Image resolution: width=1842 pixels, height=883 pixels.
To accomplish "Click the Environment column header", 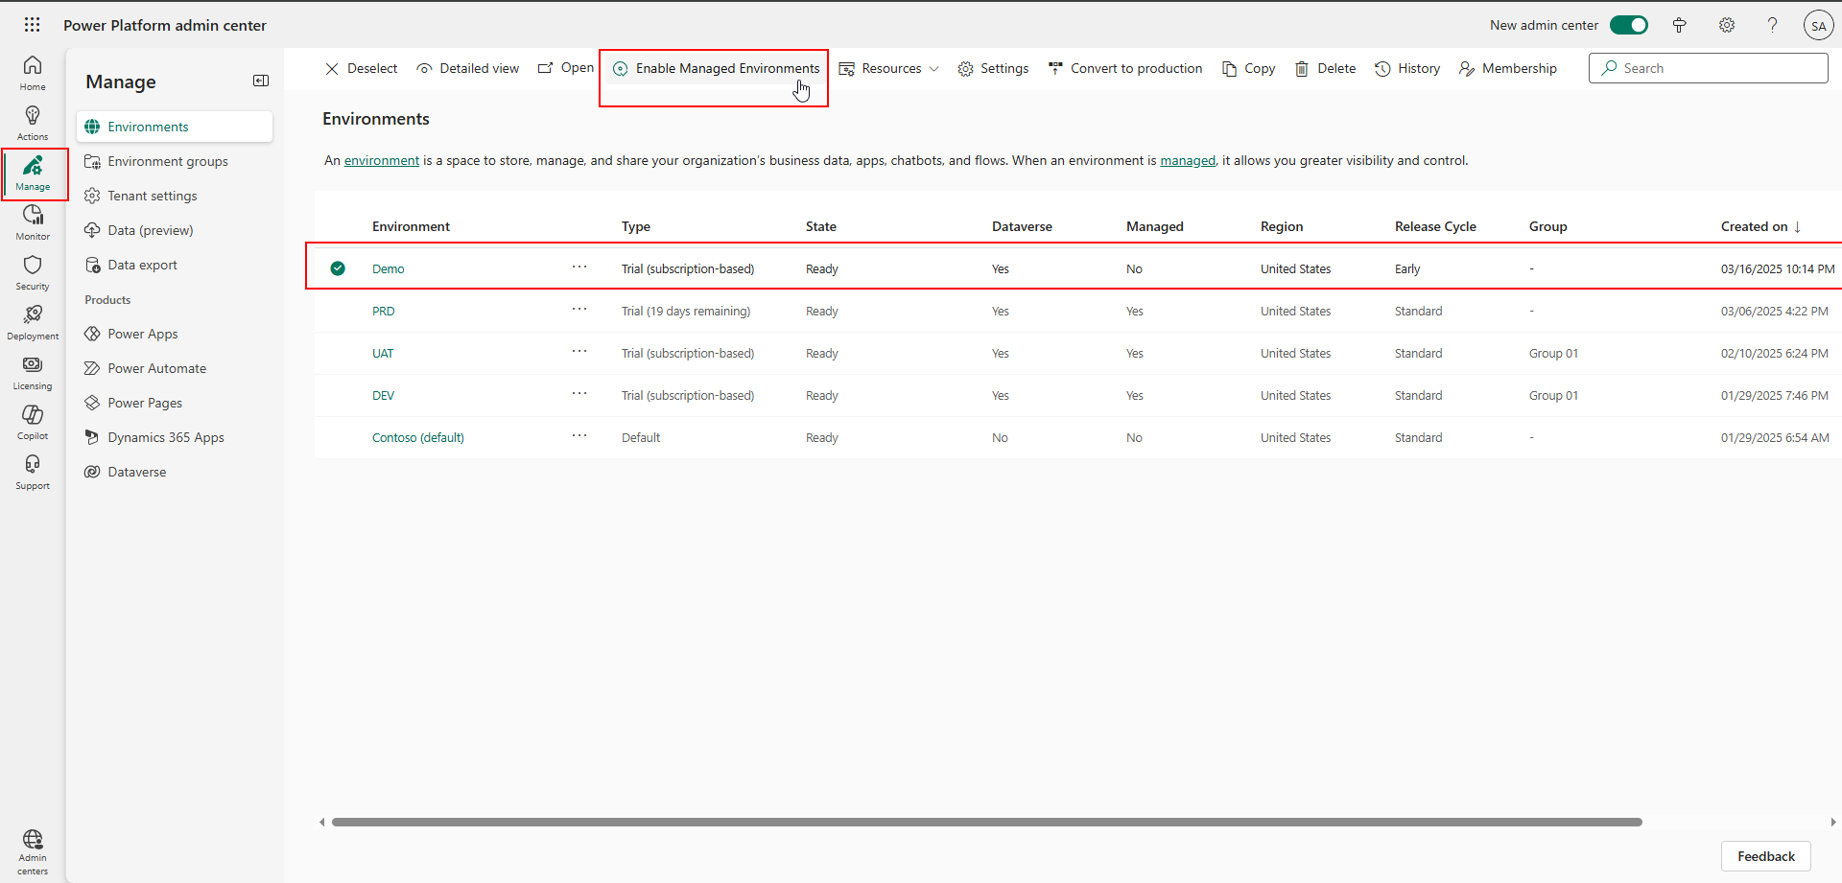I will (x=411, y=226).
